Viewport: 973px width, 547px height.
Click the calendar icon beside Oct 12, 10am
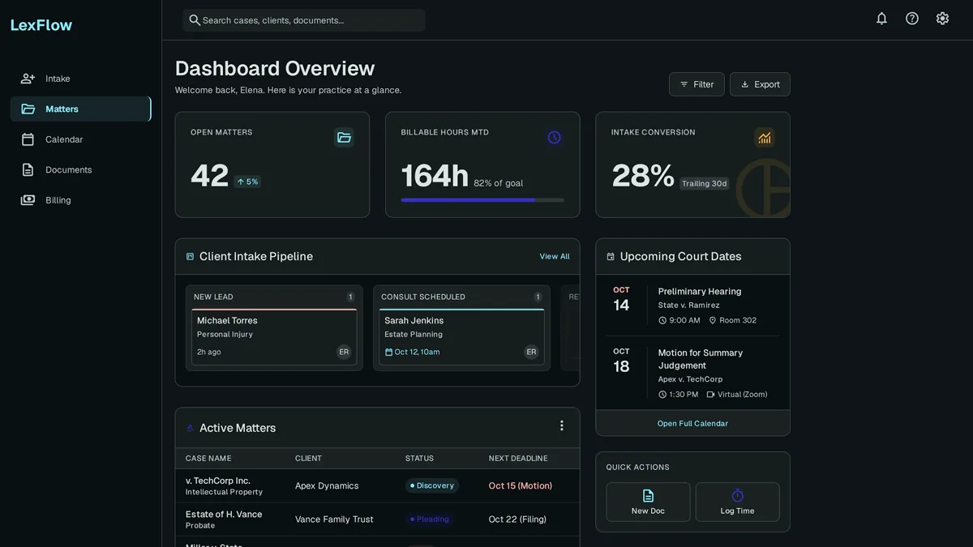click(x=388, y=352)
